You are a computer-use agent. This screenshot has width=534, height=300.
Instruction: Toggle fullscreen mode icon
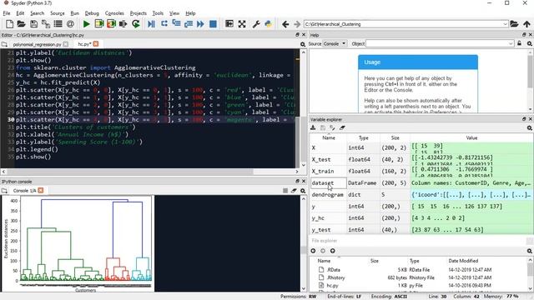(x=242, y=24)
